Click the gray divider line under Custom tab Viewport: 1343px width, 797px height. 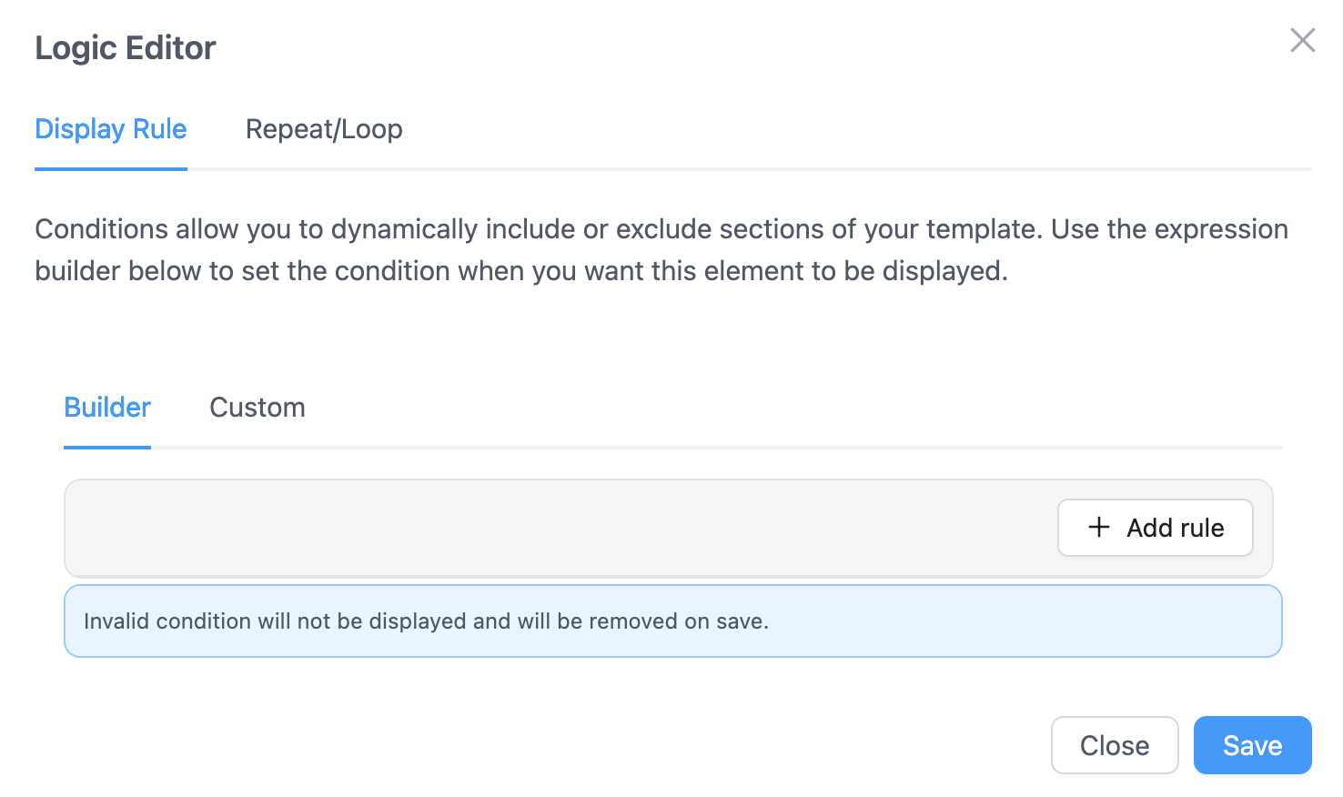click(x=257, y=448)
